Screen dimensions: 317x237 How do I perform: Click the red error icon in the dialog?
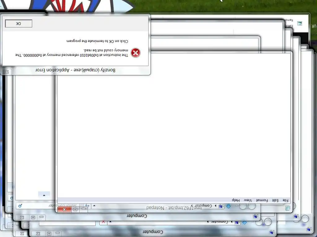(136, 53)
